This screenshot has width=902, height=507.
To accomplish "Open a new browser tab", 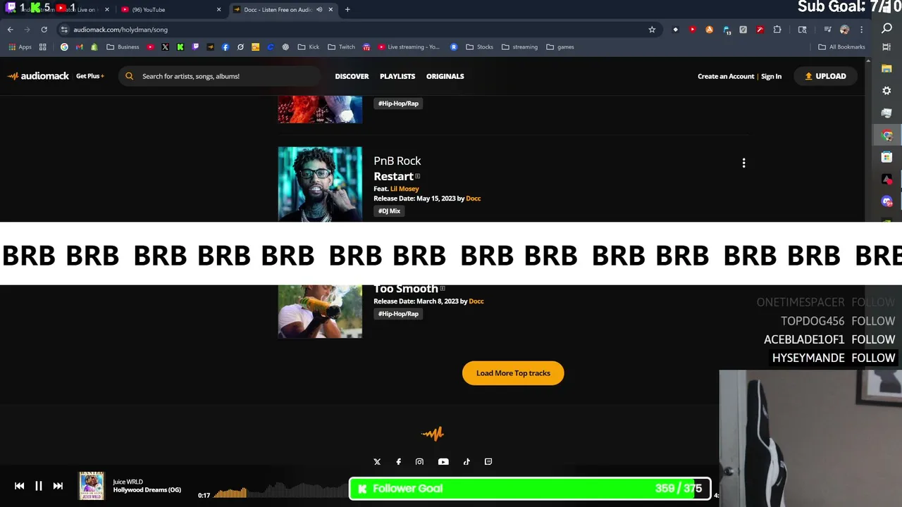I will pos(347,9).
